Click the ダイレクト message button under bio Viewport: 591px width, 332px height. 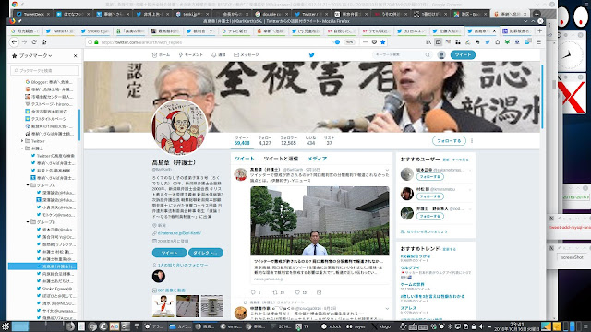[x=205, y=253]
